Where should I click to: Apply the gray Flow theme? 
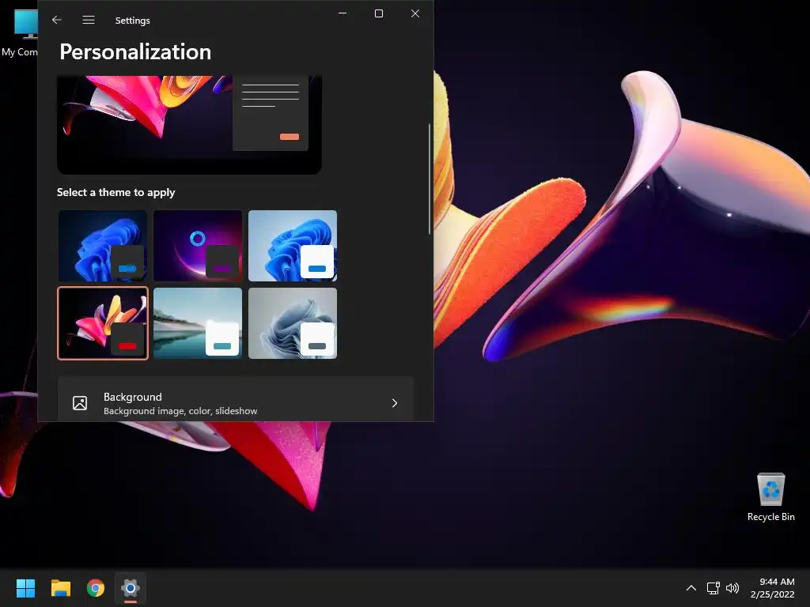click(293, 323)
